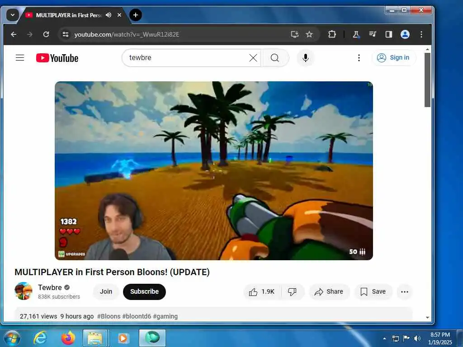Click the scrollbar up arrow
Image resolution: width=463 pixels, height=347 pixels.
[428, 49]
